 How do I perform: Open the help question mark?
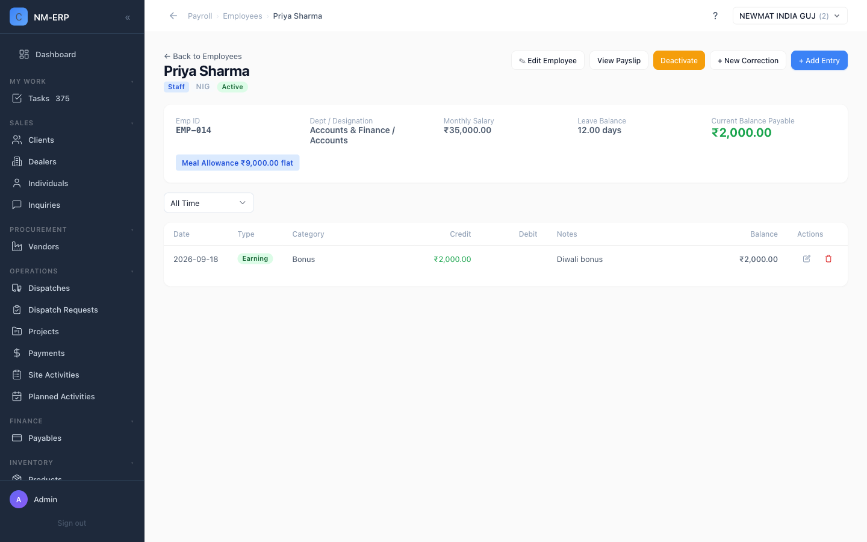[x=715, y=16]
